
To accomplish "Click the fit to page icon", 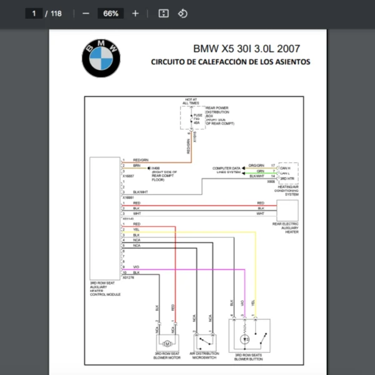I will coord(163,13).
